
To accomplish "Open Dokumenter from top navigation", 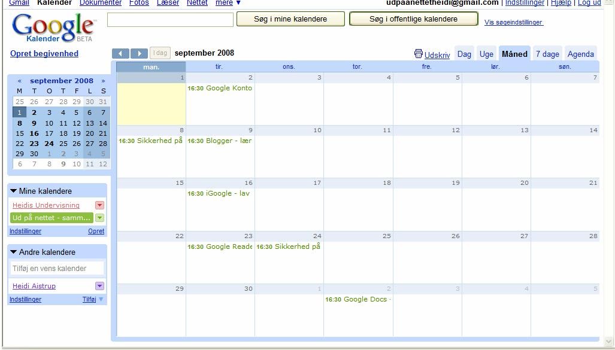I will pos(101,3).
